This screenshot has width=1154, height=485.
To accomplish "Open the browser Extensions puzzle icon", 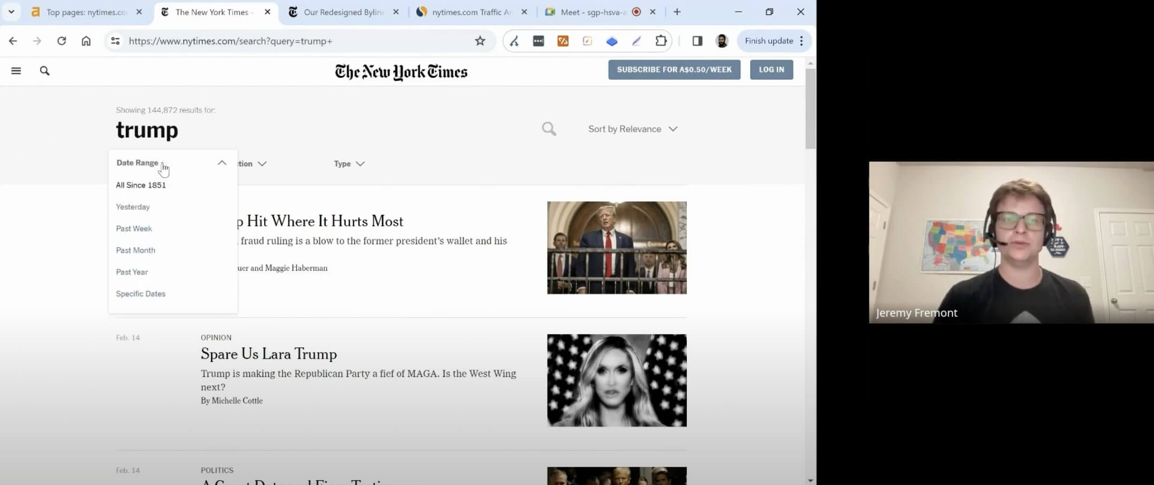I will pyautogui.click(x=661, y=41).
